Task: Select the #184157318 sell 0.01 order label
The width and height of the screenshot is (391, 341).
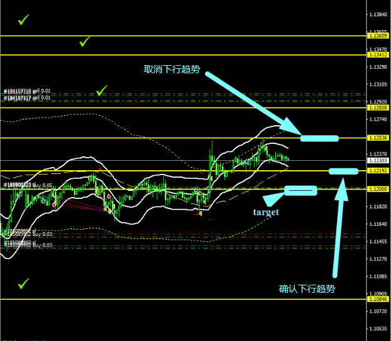Action: click(x=28, y=91)
